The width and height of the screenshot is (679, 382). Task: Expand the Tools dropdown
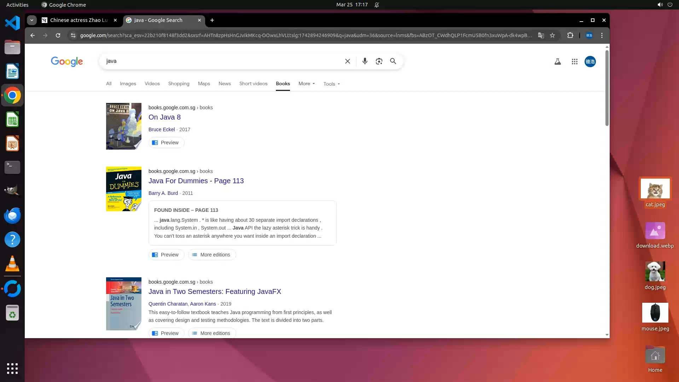click(331, 84)
